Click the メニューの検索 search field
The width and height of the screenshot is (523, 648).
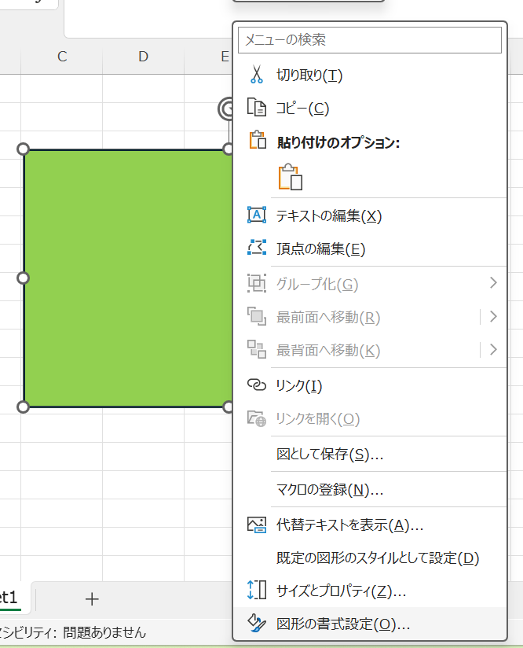369,39
